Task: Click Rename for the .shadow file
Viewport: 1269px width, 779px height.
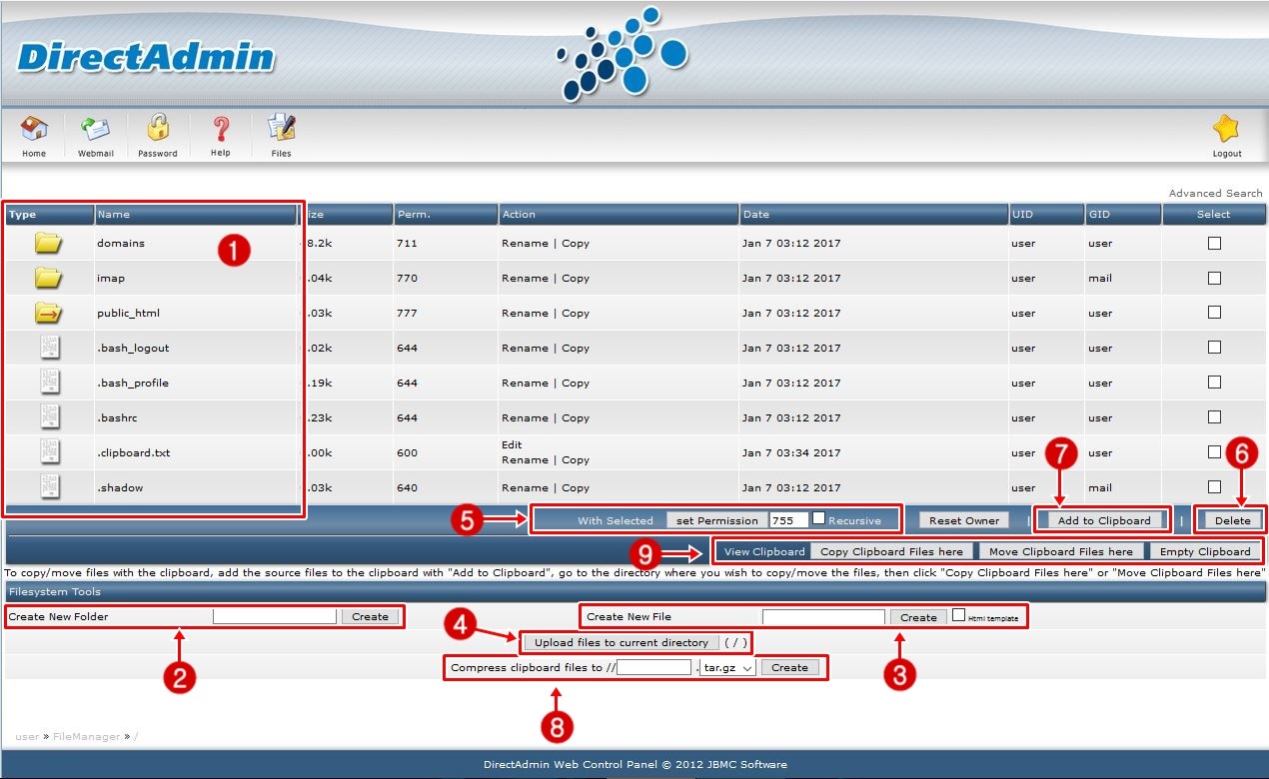Action: (x=525, y=487)
